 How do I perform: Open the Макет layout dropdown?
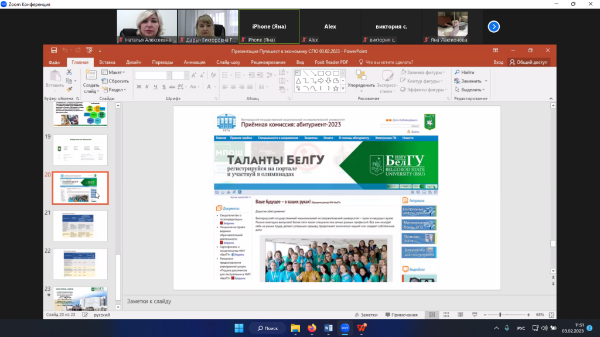[113, 72]
